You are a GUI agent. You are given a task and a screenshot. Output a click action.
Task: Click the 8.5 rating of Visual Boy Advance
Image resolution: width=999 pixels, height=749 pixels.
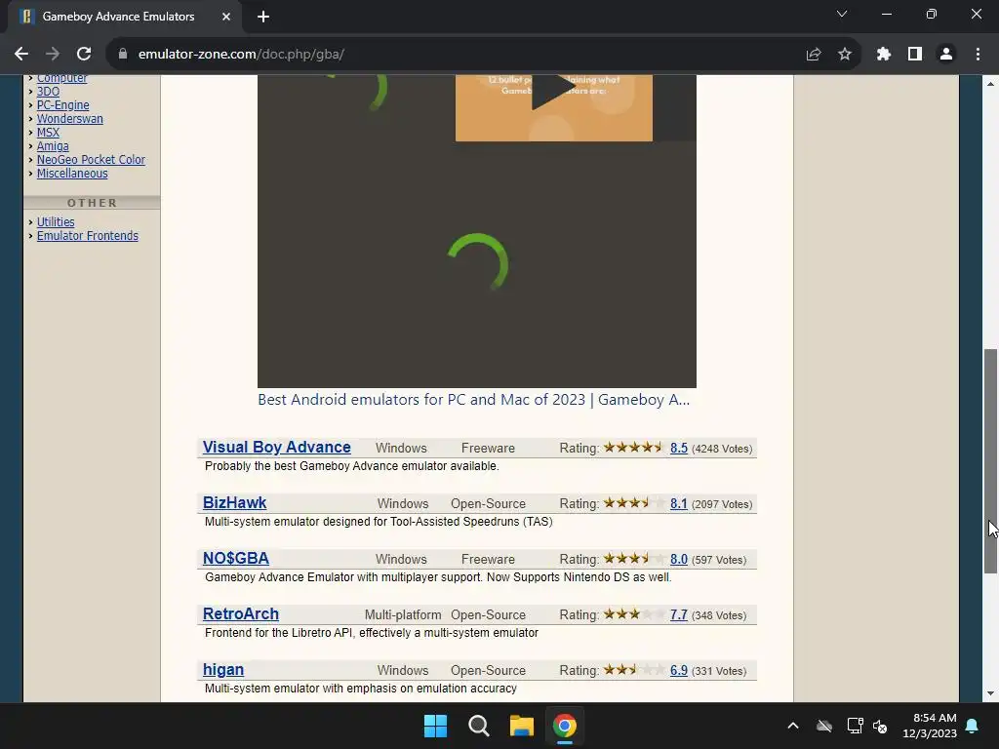point(679,448)
